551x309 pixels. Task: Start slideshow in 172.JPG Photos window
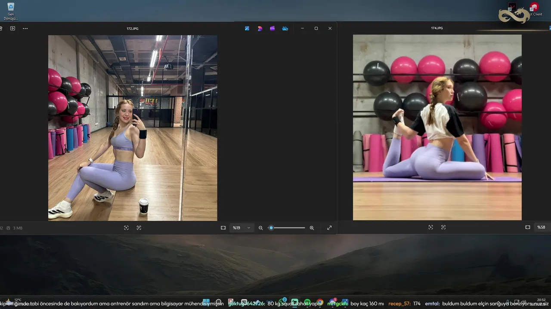click(x=12, y=28)
